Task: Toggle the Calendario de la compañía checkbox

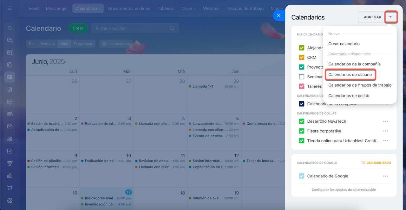Action: (302, 104)
